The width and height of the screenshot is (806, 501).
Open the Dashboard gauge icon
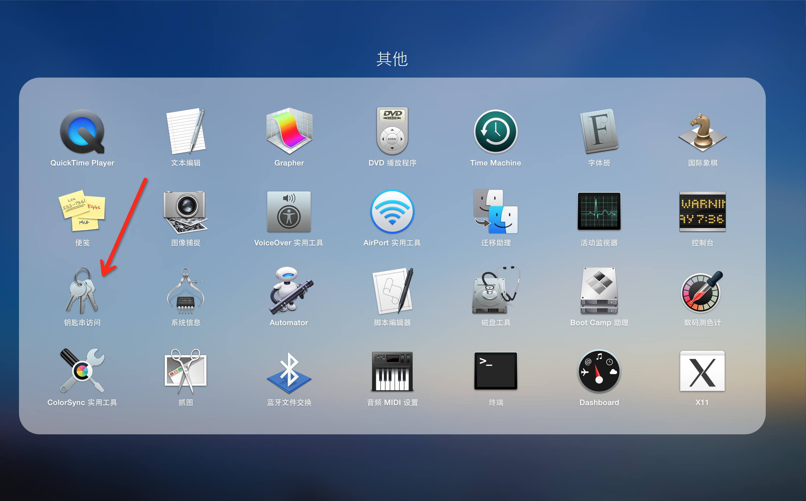(599, 371)
